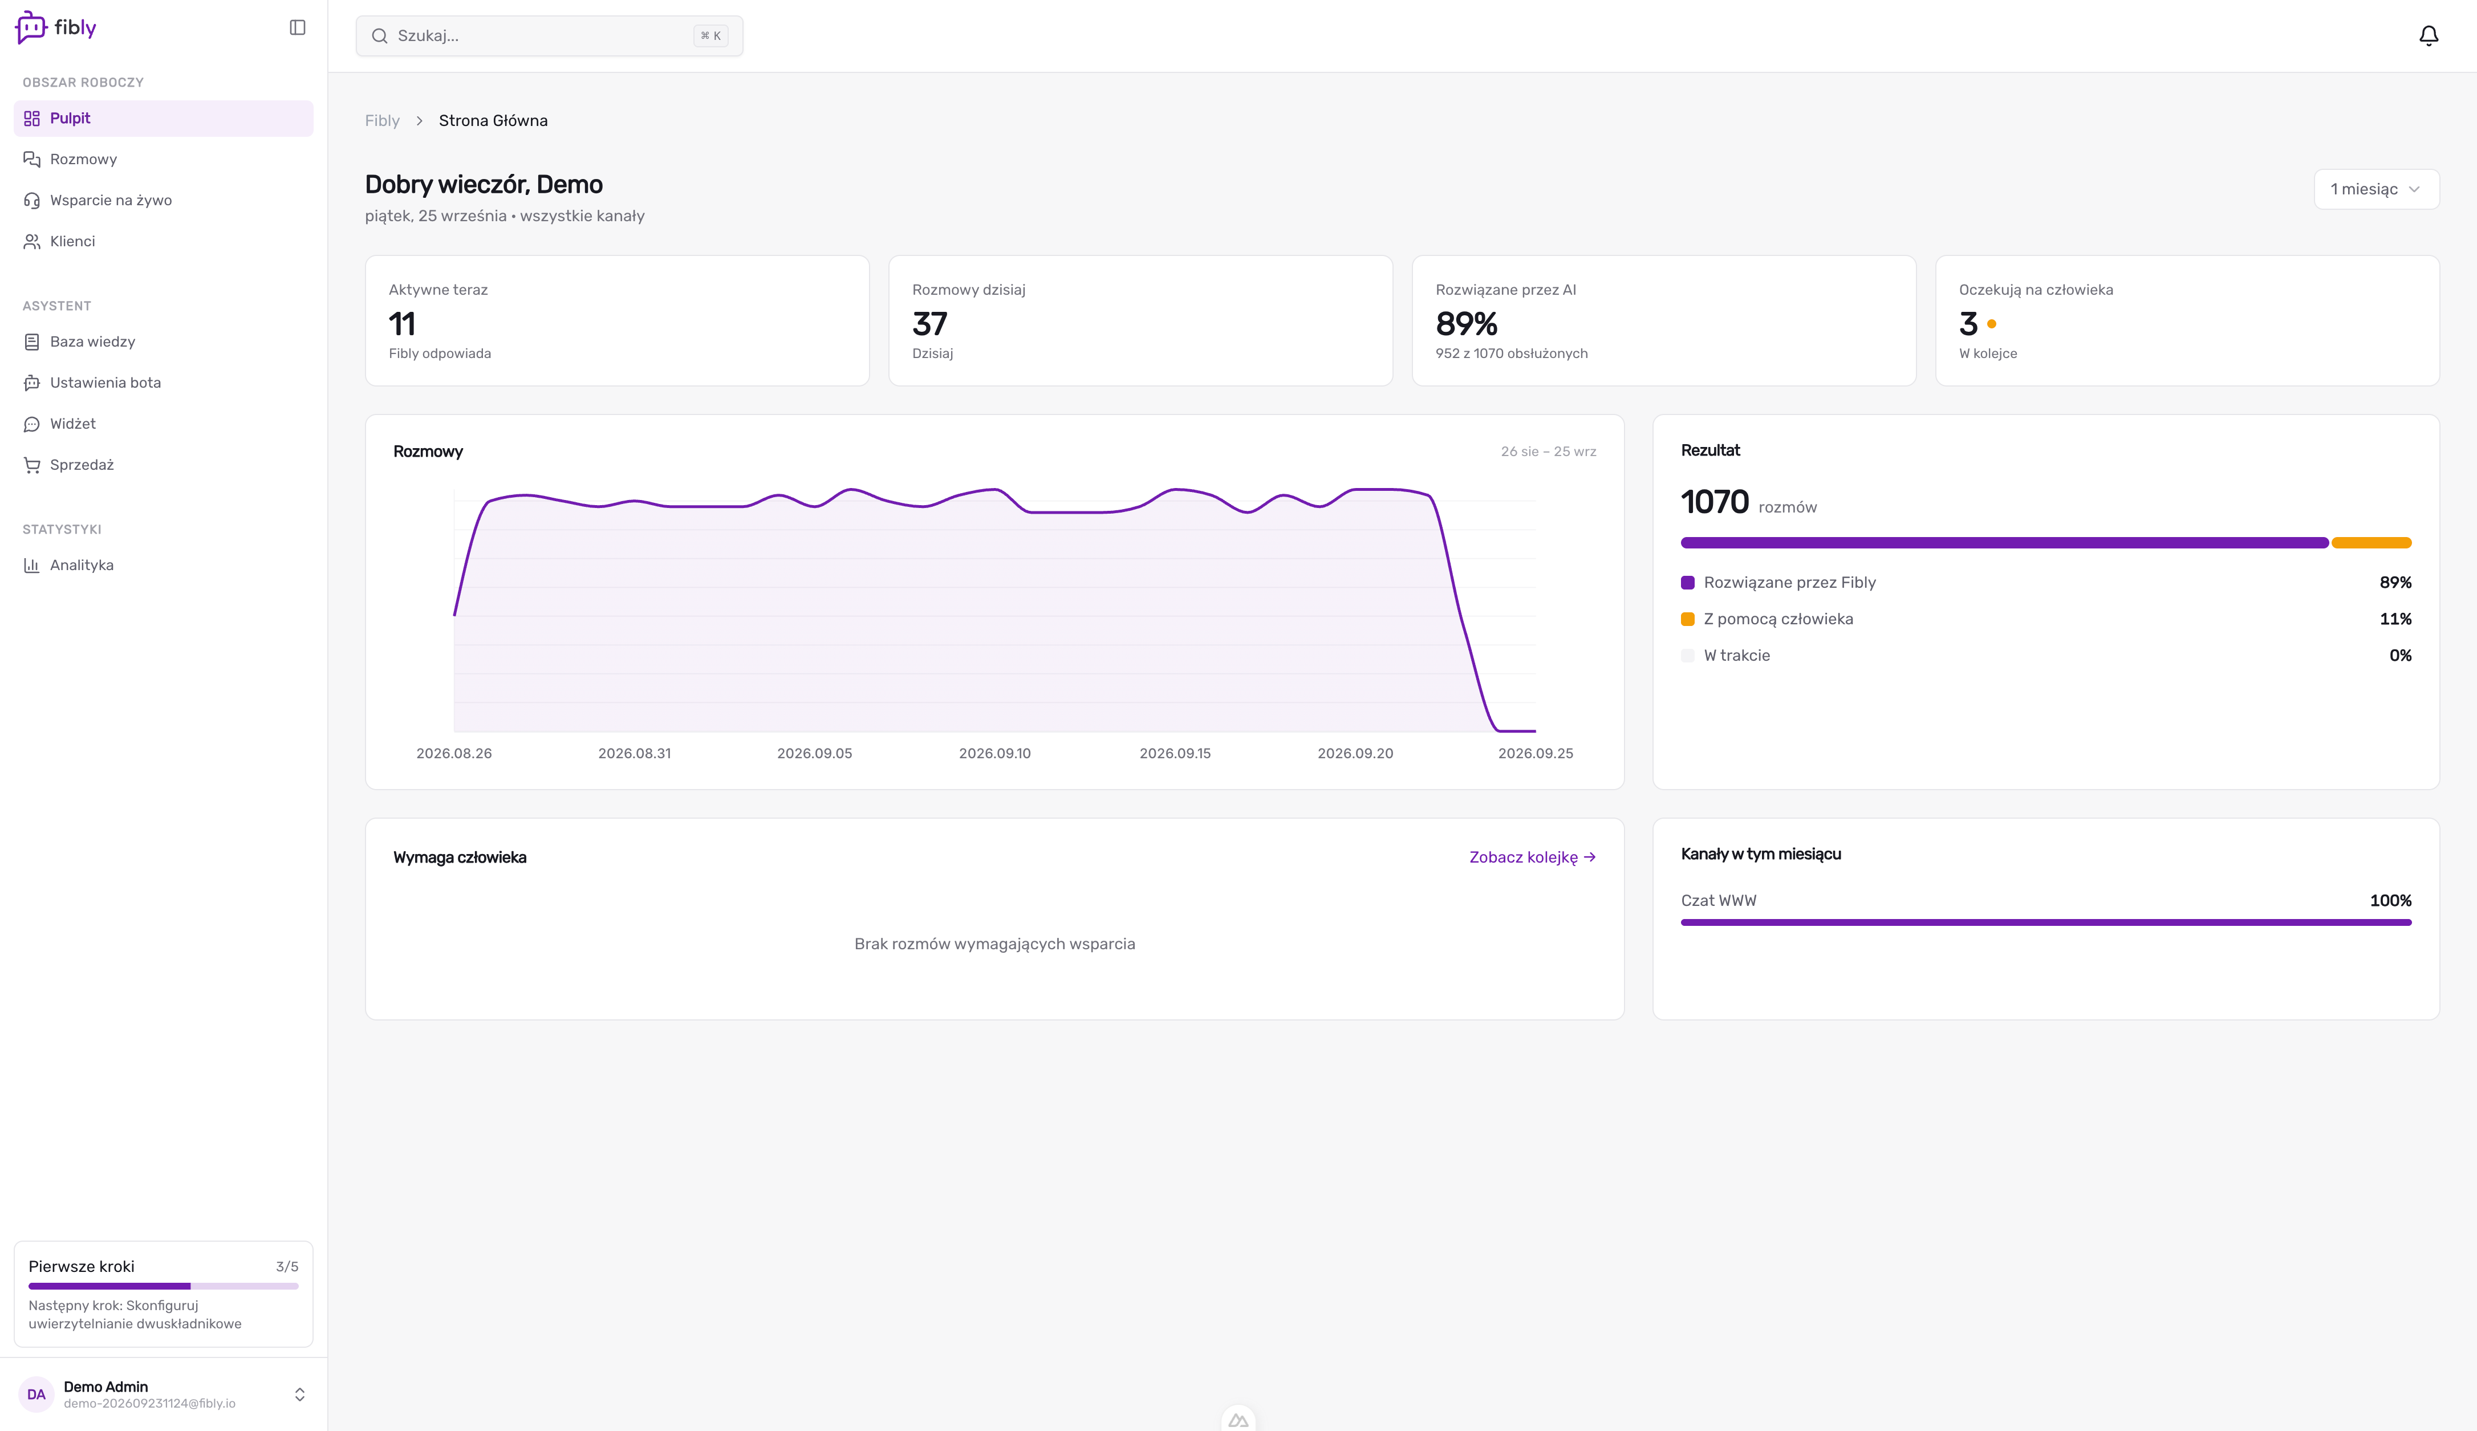The height and width of the screenshot is (1431, 2477).
Task: Click the Baza wiedzy book icon
Action: [31, 342]
